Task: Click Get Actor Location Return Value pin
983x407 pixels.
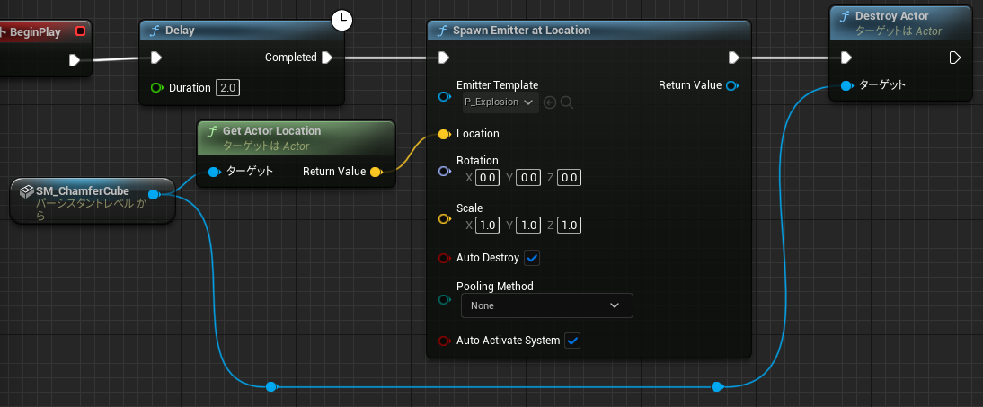Action: 376,172
